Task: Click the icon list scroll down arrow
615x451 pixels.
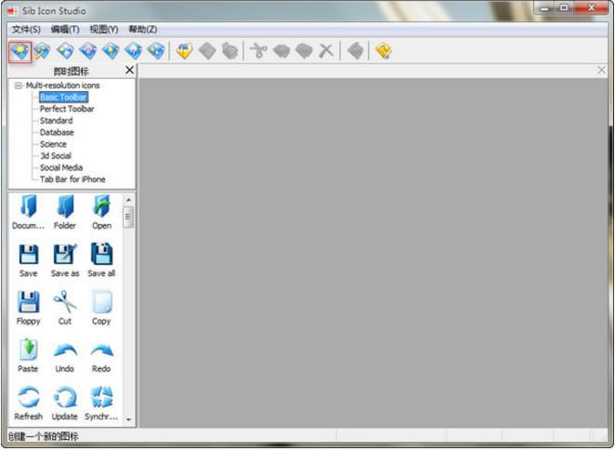Action: pos(129,420)
